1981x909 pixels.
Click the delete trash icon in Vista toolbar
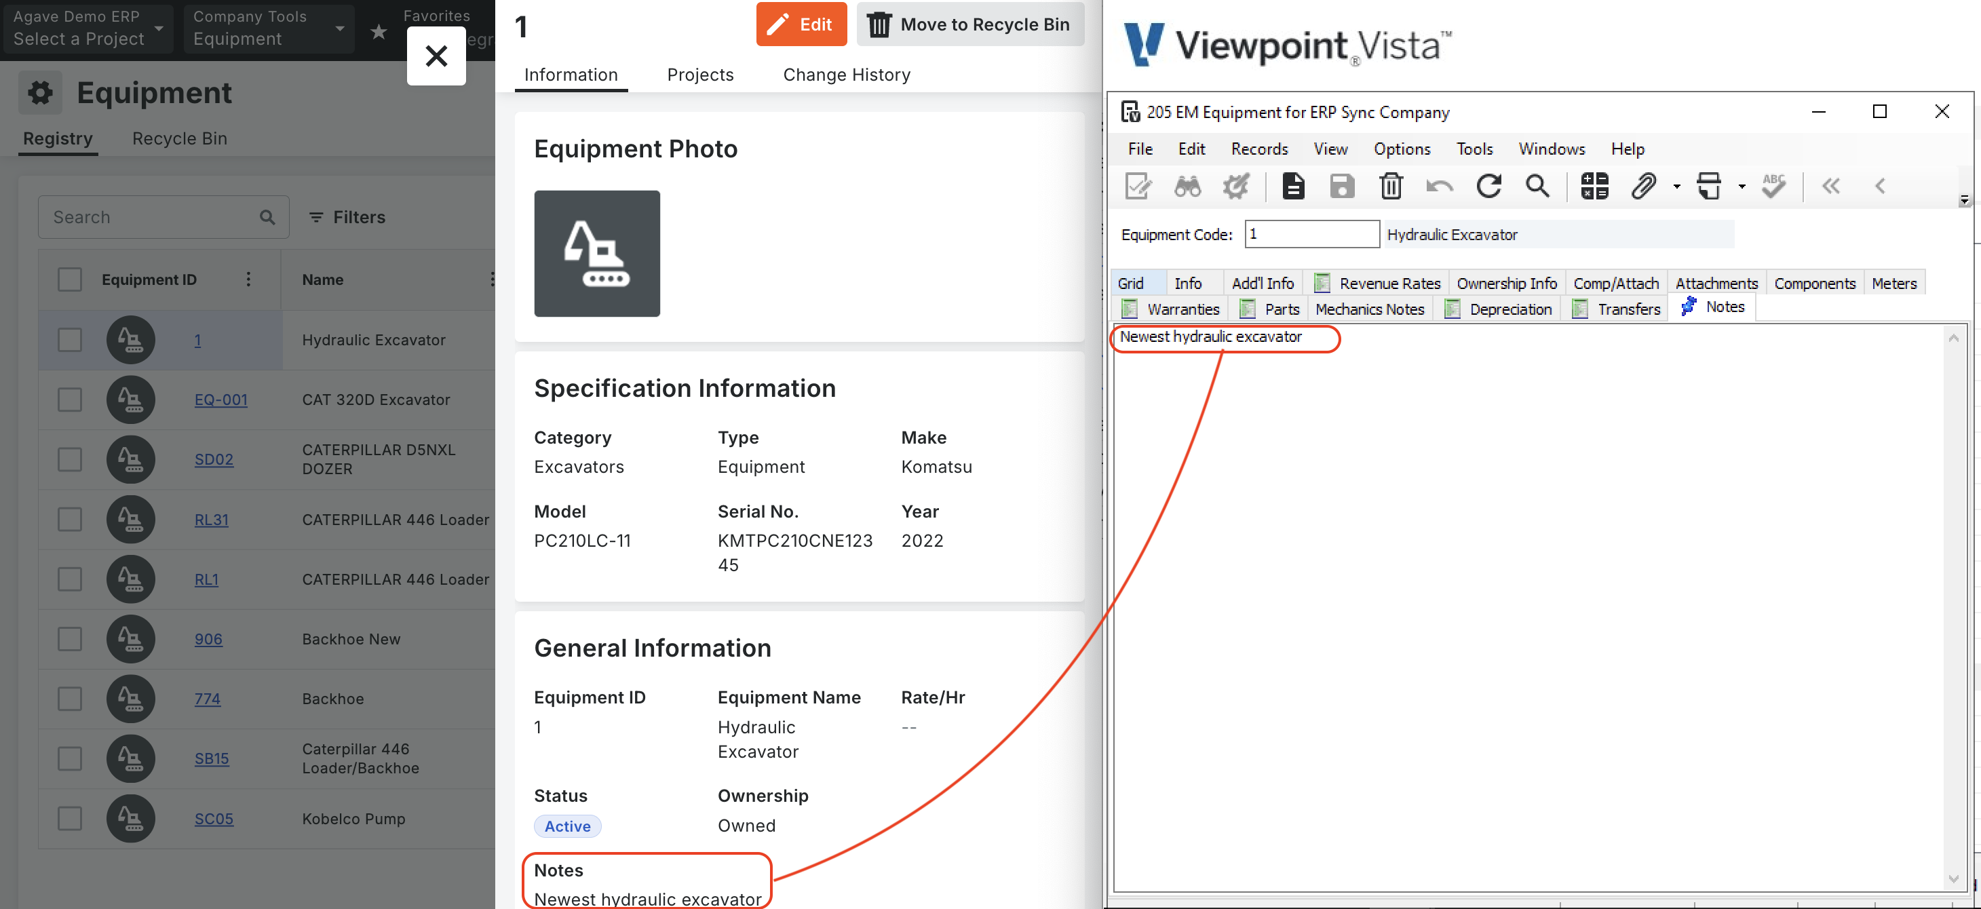click(x=1391, y=186)
